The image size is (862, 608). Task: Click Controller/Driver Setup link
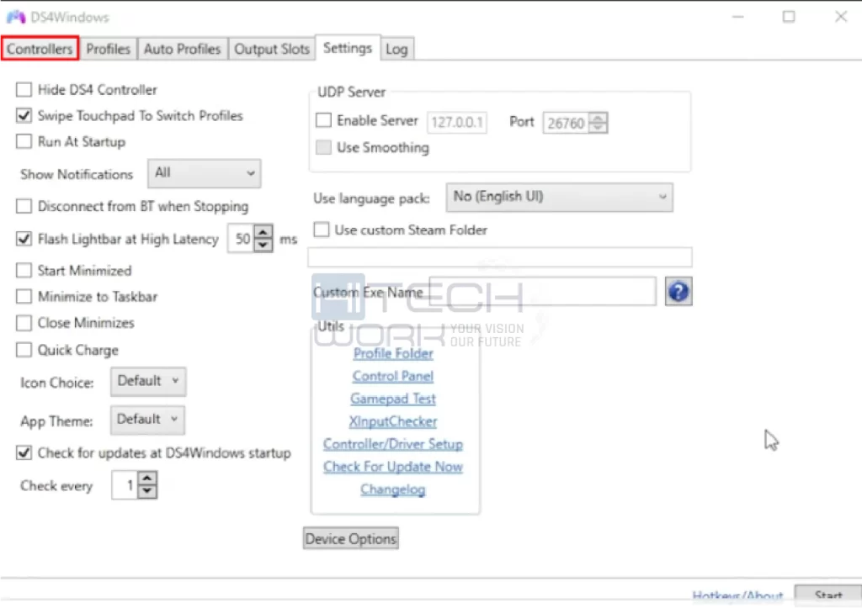(393, 444)
